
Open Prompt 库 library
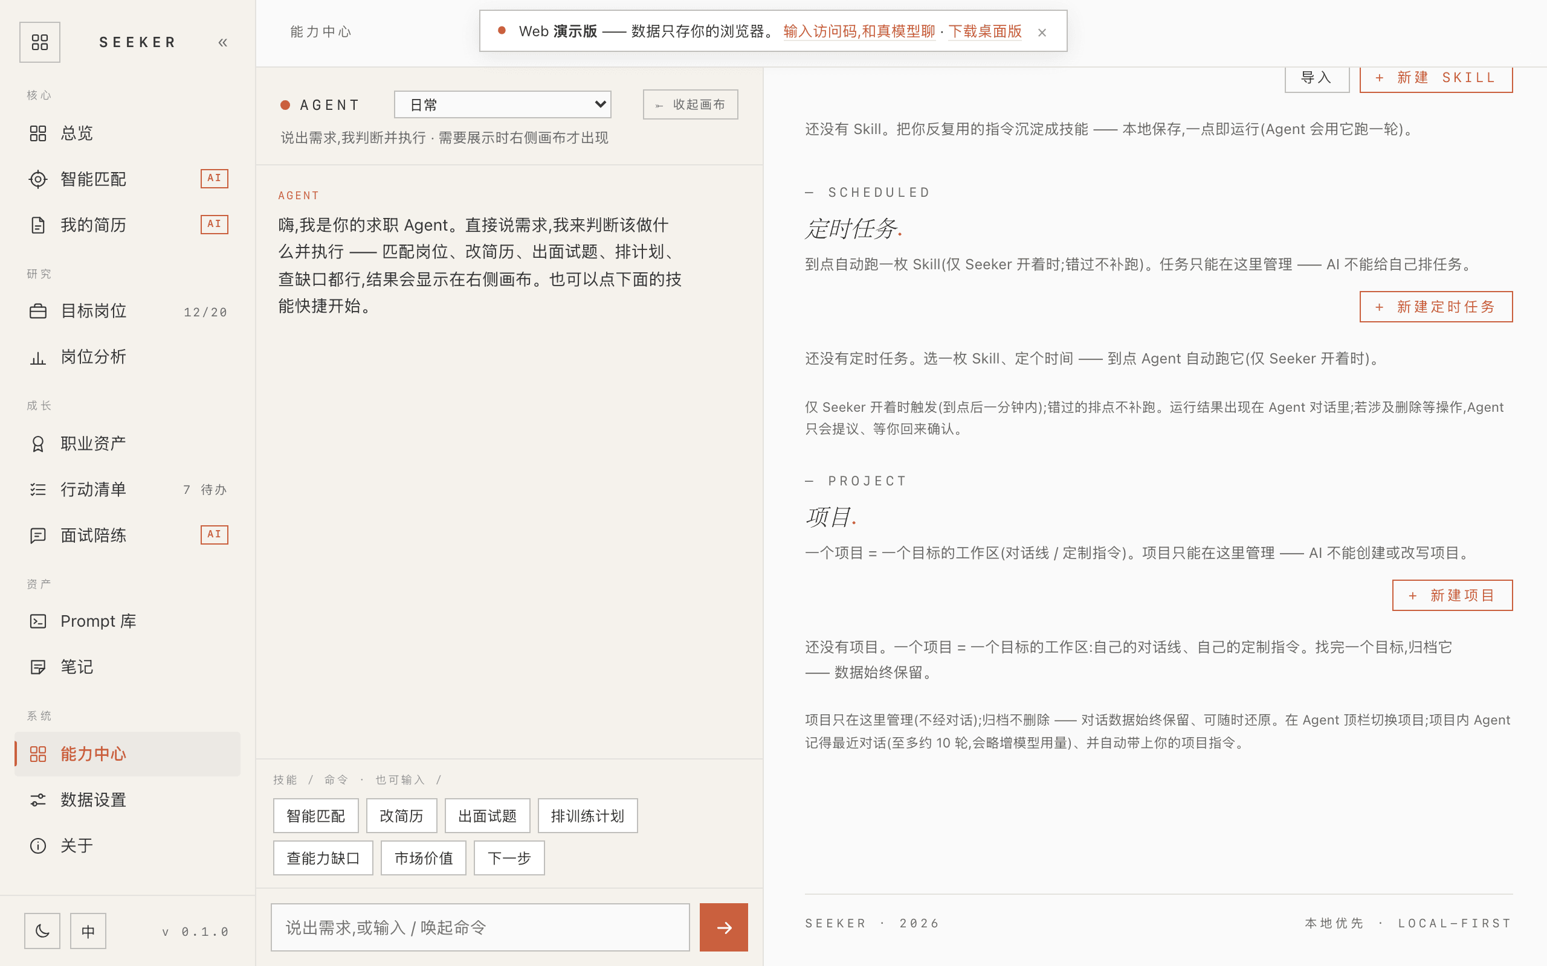tap(128, 621)
